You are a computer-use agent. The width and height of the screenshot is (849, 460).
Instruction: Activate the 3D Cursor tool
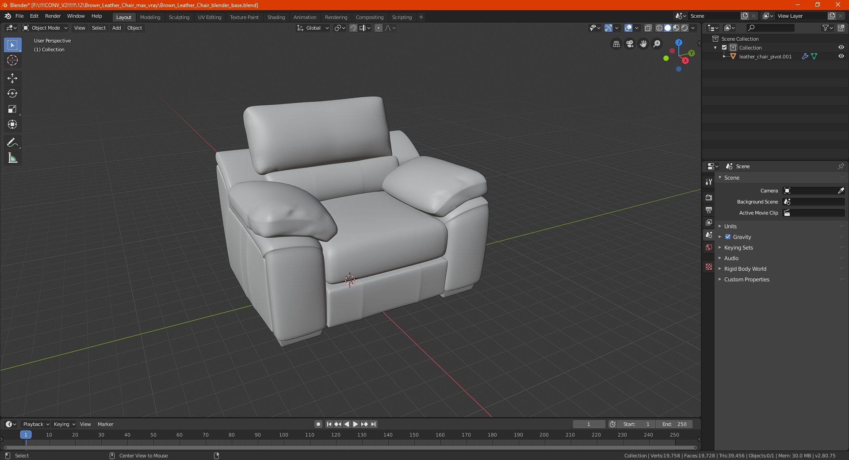click(12, 60)
